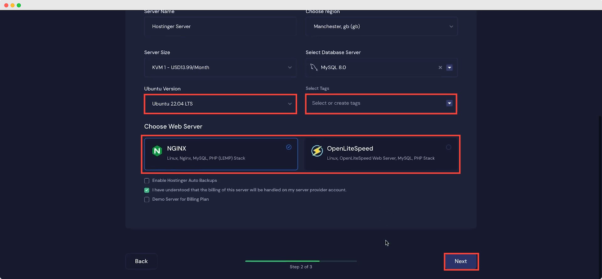Click the 'Choose Web Server' heading
This screenshot has width=602, height=279.
pyautogui.click(x=173, y=126)
